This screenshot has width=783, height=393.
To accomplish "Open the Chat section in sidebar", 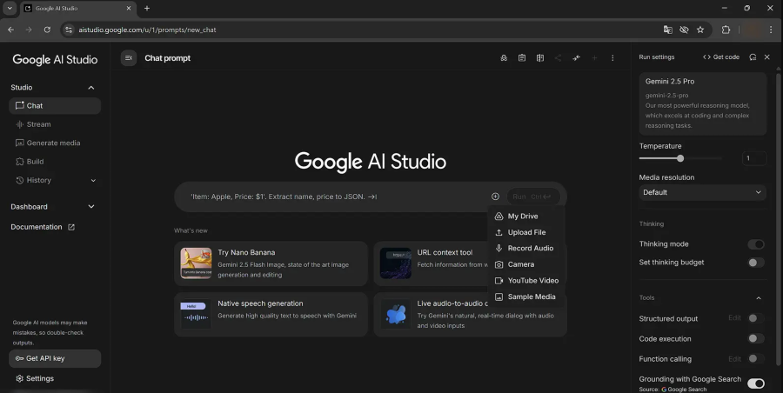I will pos(55,106).
